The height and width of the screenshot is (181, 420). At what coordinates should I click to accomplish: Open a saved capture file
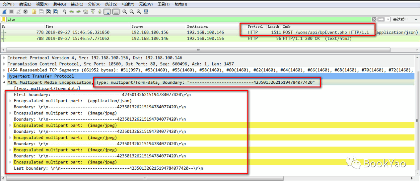pyautogui.click(x=34, y=12)
